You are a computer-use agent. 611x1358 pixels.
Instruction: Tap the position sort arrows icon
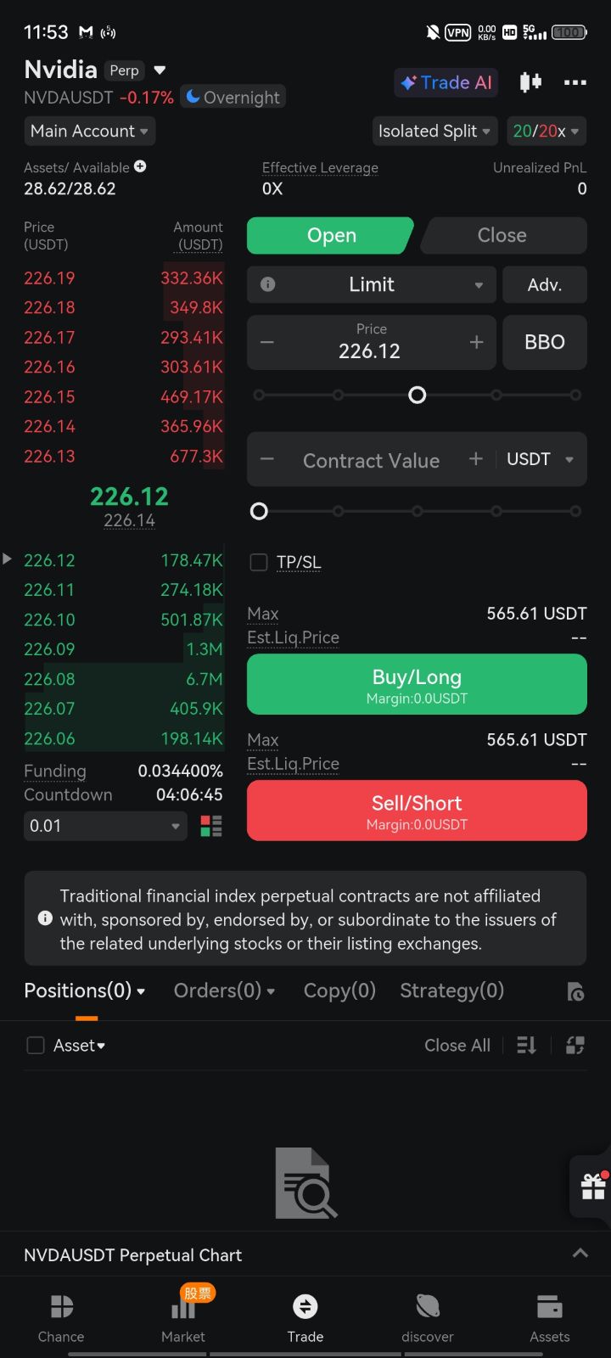(527, 1046)
